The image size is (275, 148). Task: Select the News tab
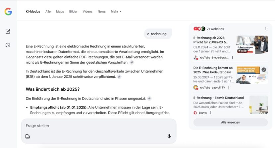coord(101,12)
